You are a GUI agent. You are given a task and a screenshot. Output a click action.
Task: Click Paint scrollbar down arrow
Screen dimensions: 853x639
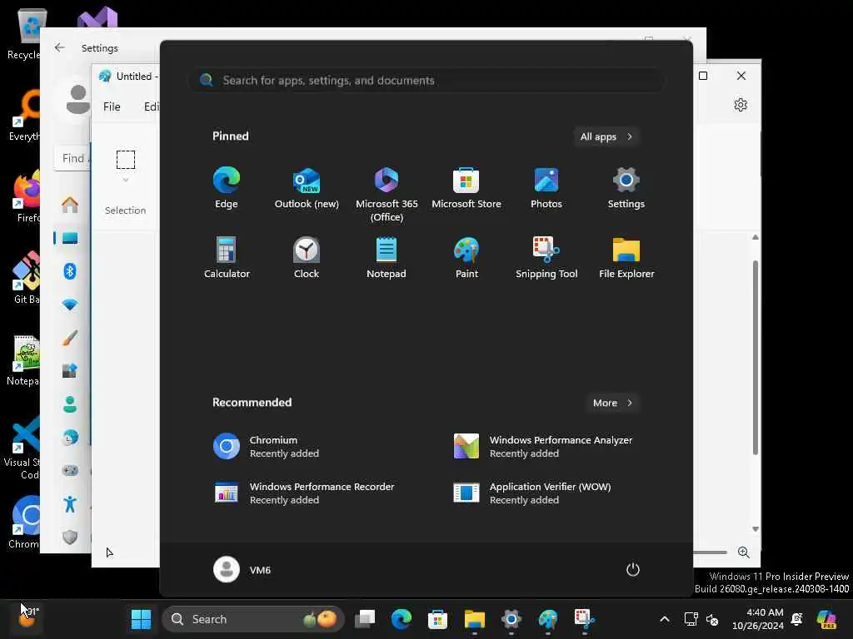[755, 528]
